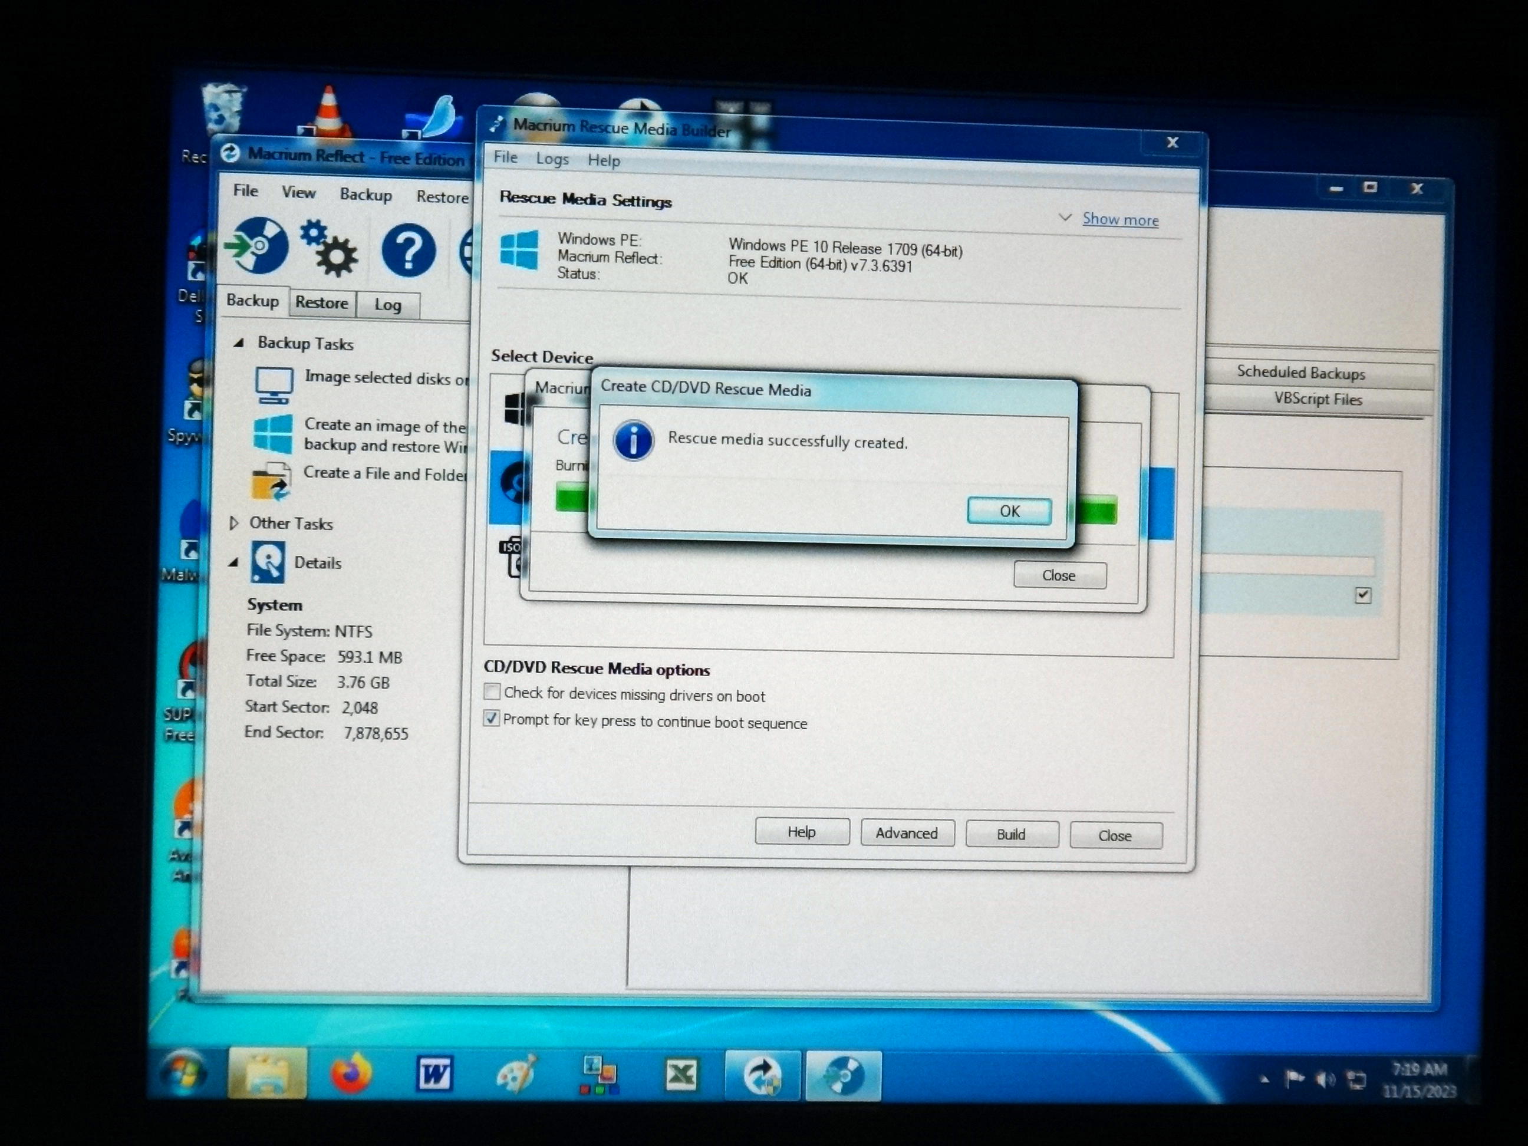Screen dimensions: 1528x1146
Task: Click the gears settings toolbar icon
Action: pos(330,248)
